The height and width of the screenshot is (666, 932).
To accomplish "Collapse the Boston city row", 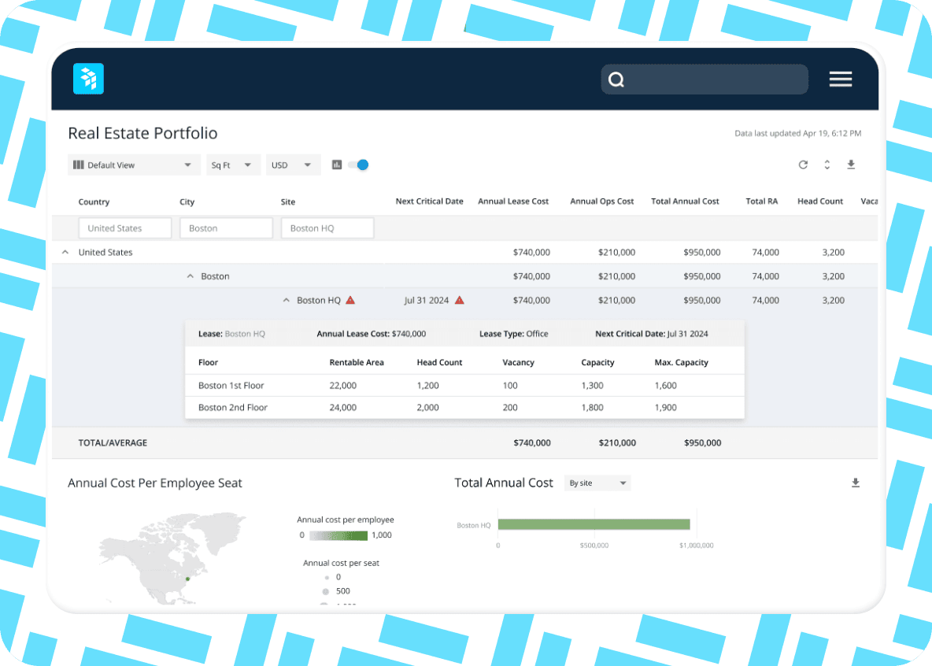I will pos(190,276).
